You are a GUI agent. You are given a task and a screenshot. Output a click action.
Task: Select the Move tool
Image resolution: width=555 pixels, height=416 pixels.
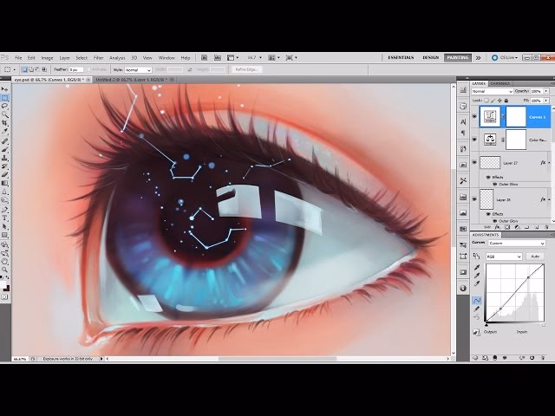pyautogui.click(x=5, y=89)
